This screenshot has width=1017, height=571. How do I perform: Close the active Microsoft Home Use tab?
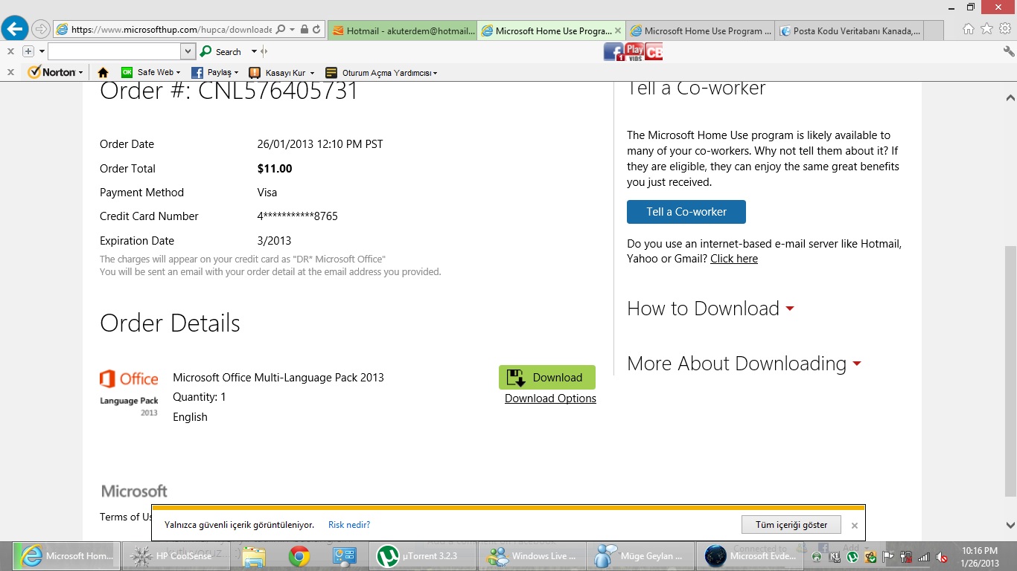click(617, 30)
